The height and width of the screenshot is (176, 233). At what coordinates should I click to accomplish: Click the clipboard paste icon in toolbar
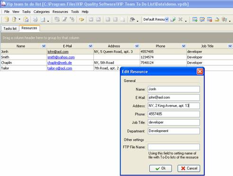tap(26, 19)
